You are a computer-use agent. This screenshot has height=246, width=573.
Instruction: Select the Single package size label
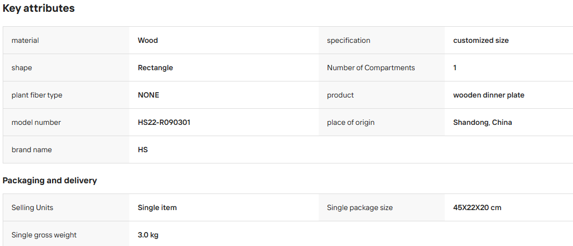[x=359, y=207]
